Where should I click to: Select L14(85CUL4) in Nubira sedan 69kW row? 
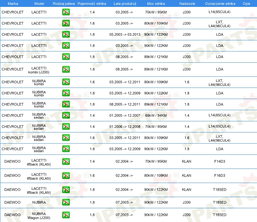(220, 115)
